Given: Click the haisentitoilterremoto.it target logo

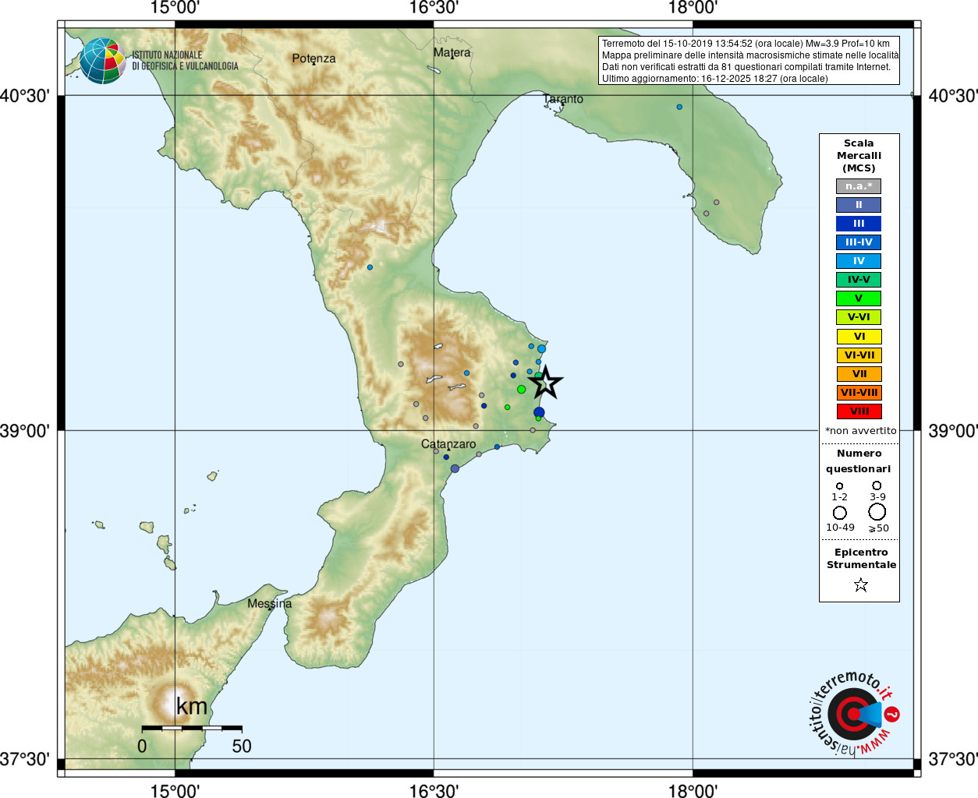Looking at the screenshot, I should click(853, 714).
